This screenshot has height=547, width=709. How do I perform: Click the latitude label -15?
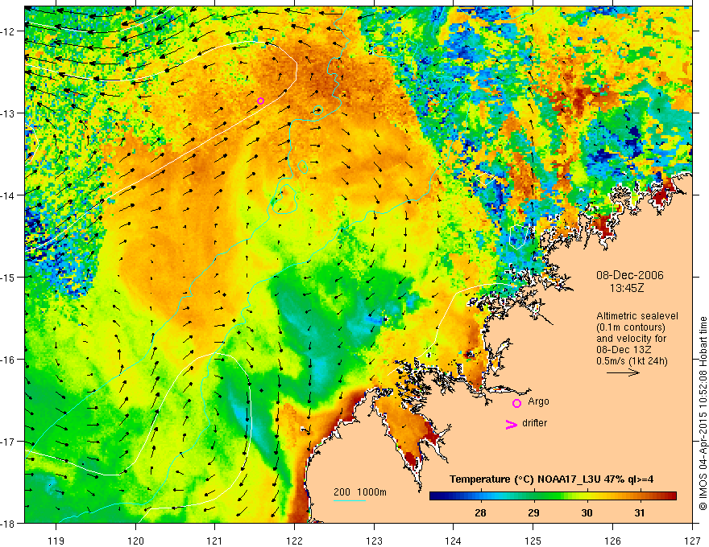(10, 277)
